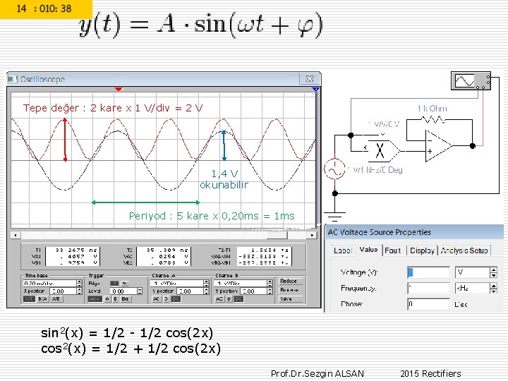Grab the blue T2 cursor marker
Image resolution: width=508 pixels, height=381 pixels.
point(315,89)
